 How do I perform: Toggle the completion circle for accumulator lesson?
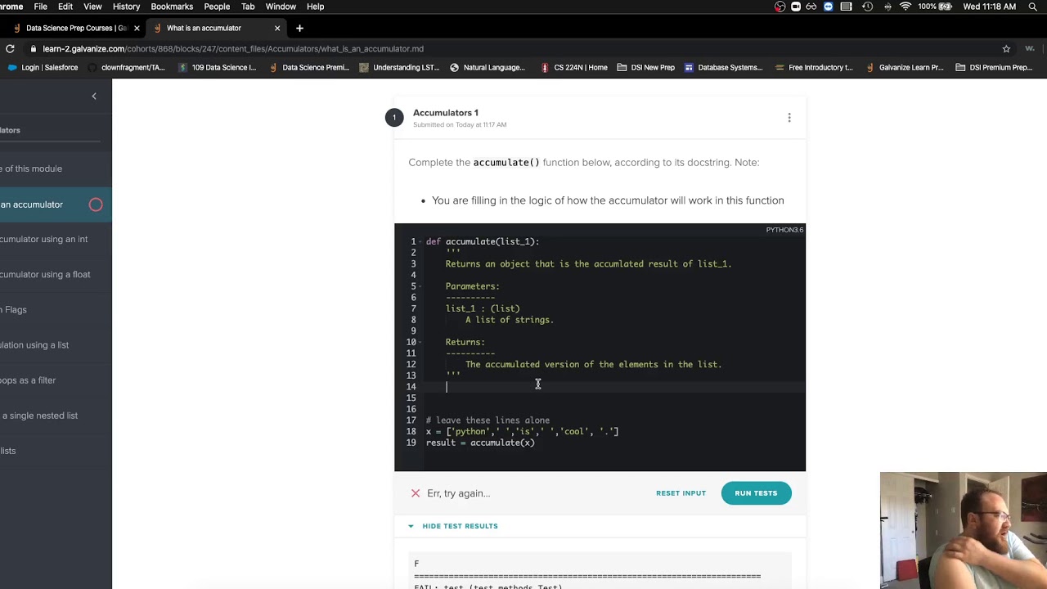click(96, 205)
